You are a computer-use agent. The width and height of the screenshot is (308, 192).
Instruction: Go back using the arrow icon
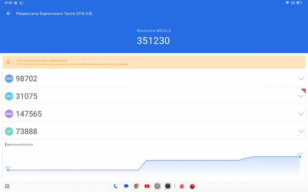click(9, 14)
